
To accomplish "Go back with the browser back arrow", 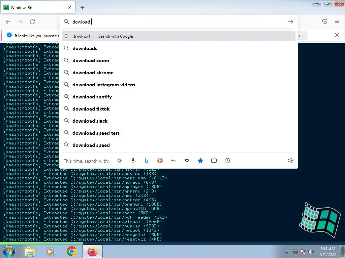I will 8,22.
